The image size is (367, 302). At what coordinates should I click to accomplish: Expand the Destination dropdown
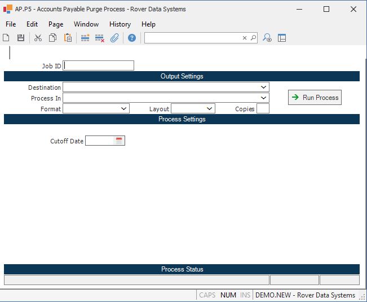[263, 87]
